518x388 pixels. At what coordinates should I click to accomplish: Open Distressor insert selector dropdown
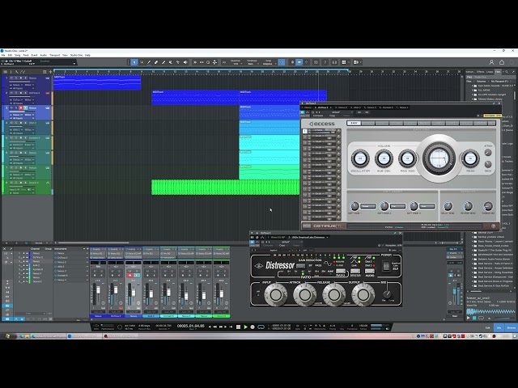coord(328,237)
